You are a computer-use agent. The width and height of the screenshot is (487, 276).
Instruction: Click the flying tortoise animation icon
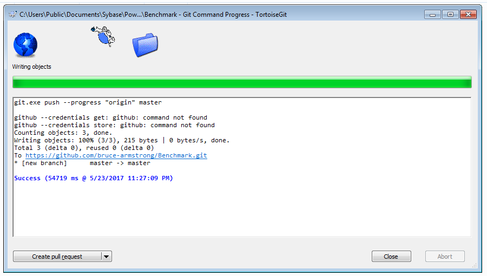[103, 37]
